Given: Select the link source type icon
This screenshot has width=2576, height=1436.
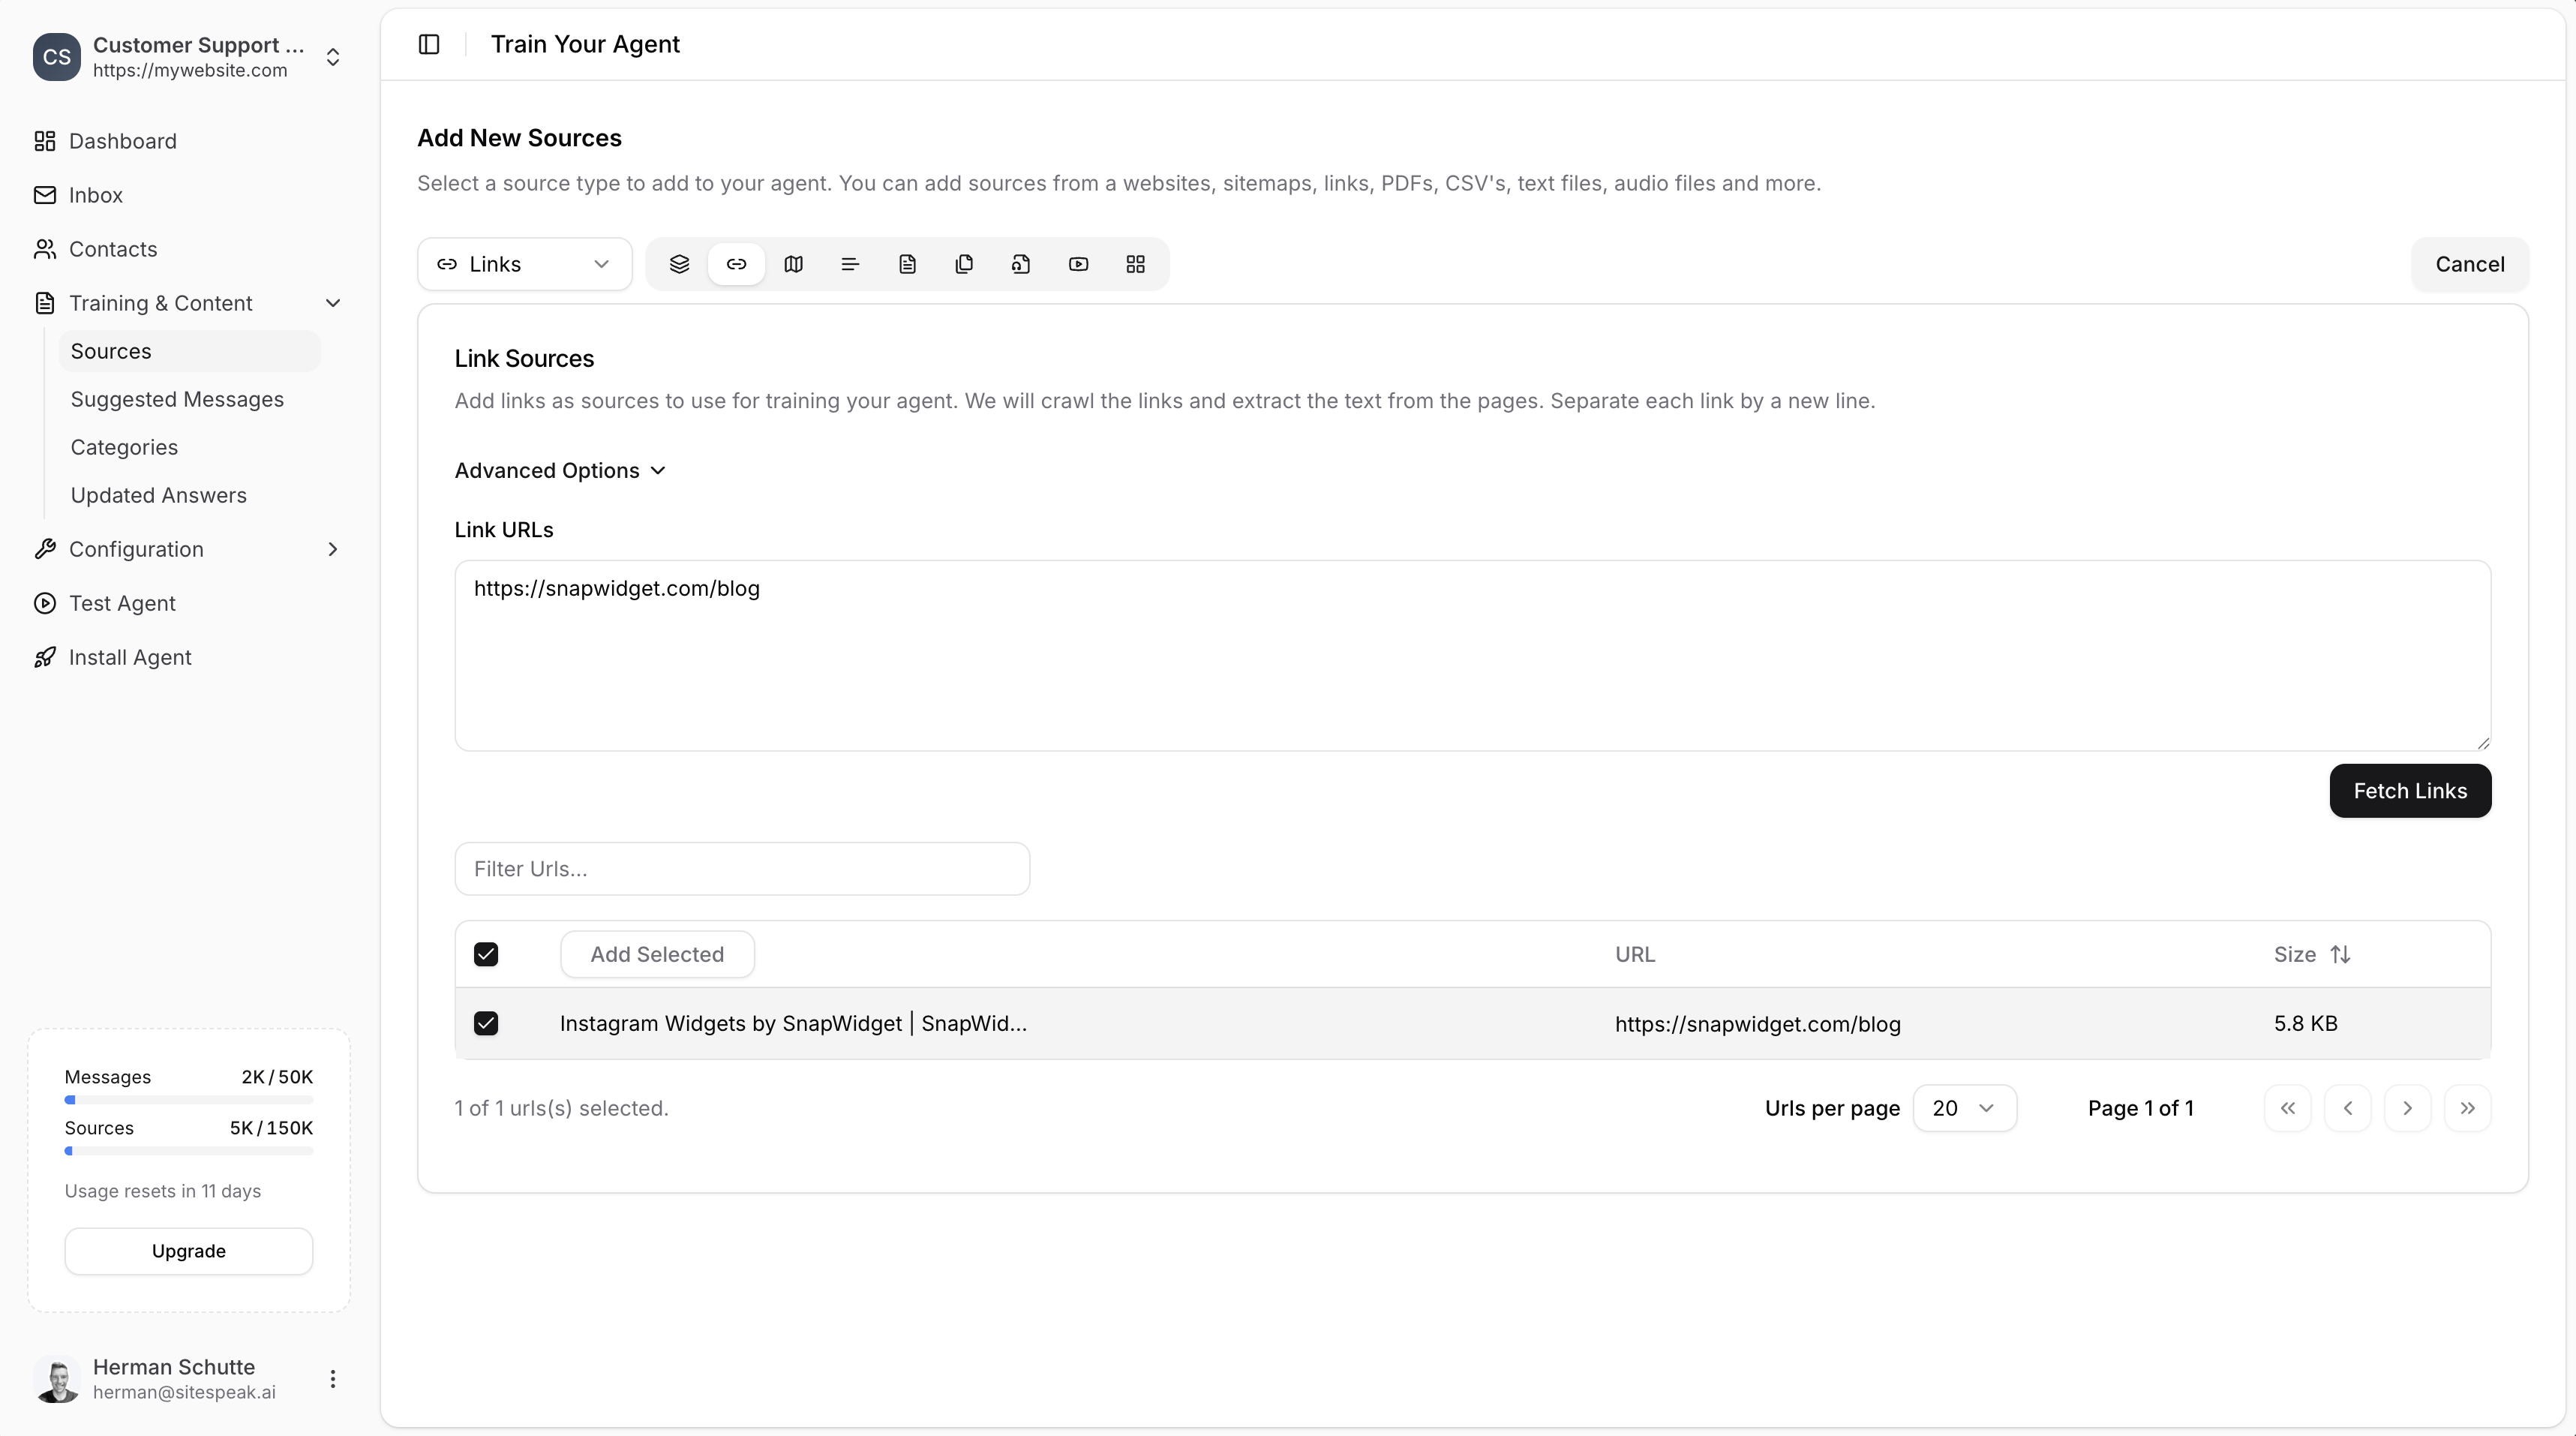Looking at the screenshot, I should pyautogui.click(x=737, y=264).
